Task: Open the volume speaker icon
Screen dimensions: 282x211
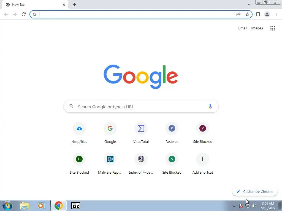Action: [254, 206]
